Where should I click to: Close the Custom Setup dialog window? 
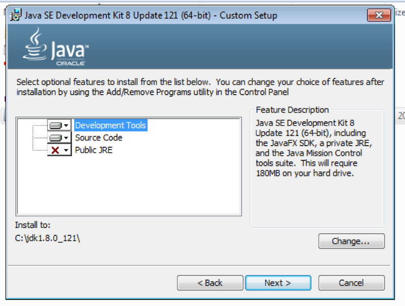tap(379, 15)
